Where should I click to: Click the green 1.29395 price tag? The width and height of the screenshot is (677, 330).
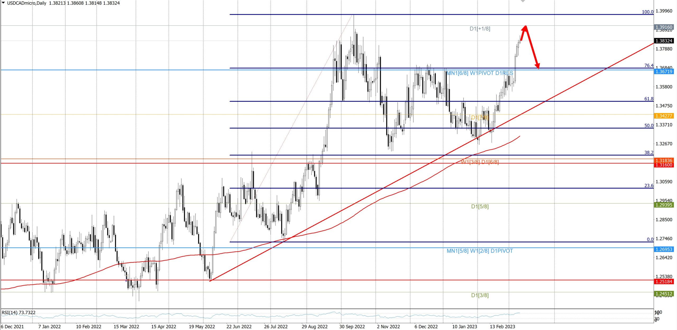click(664, 205)
